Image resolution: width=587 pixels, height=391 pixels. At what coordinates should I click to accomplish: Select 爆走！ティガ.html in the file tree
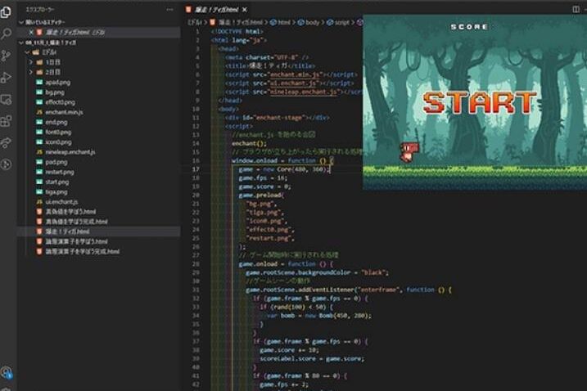[67, 231]
